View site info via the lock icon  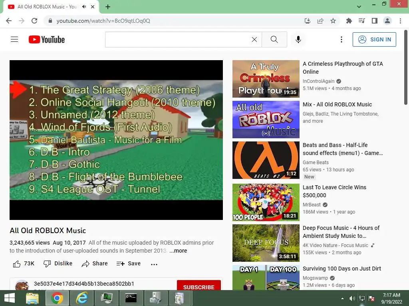(50, 21)
